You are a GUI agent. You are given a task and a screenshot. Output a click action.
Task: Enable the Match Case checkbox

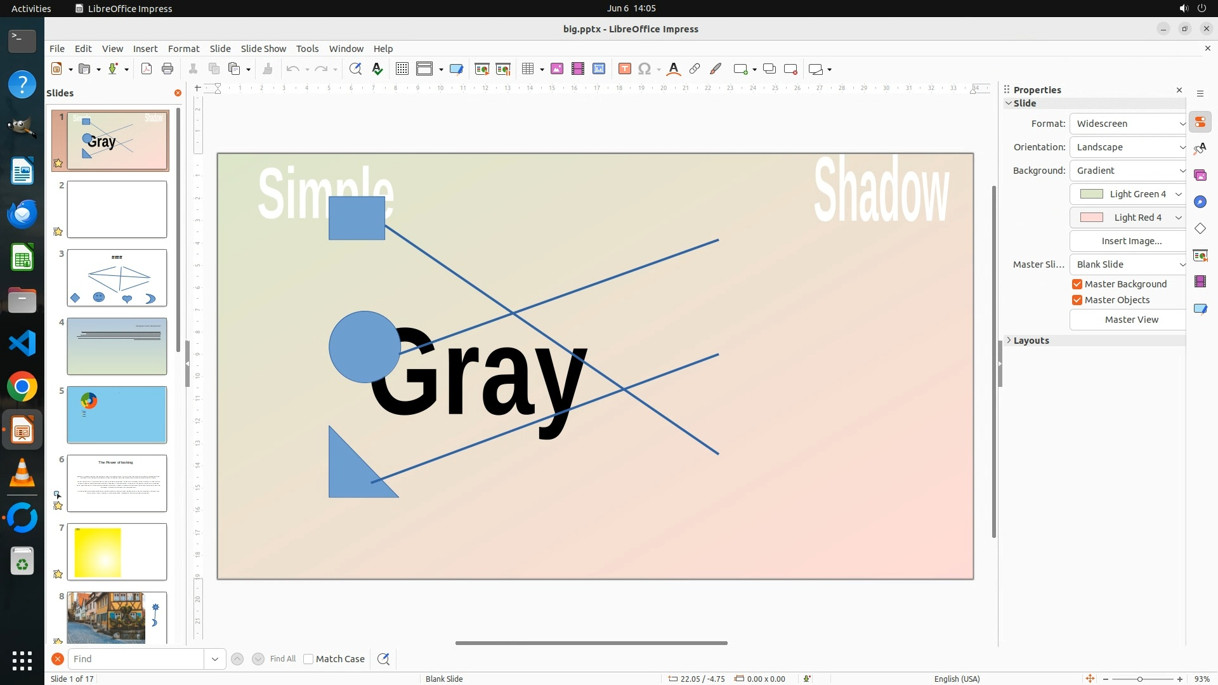coord(308,659)
